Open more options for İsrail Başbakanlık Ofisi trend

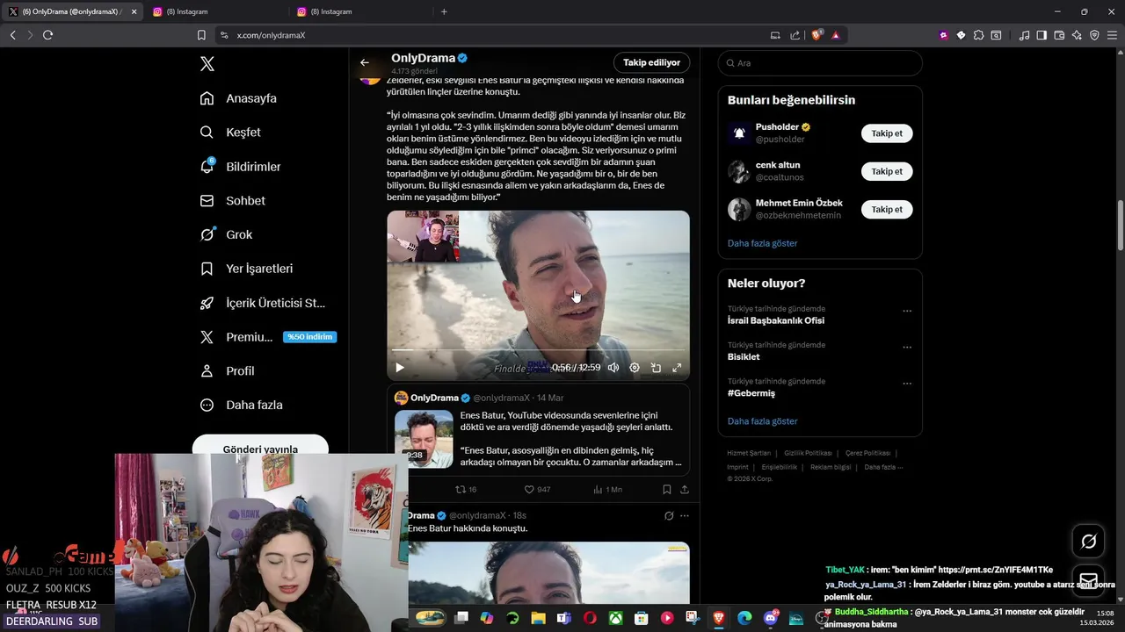pyautogui.click(x=907, y=311)
